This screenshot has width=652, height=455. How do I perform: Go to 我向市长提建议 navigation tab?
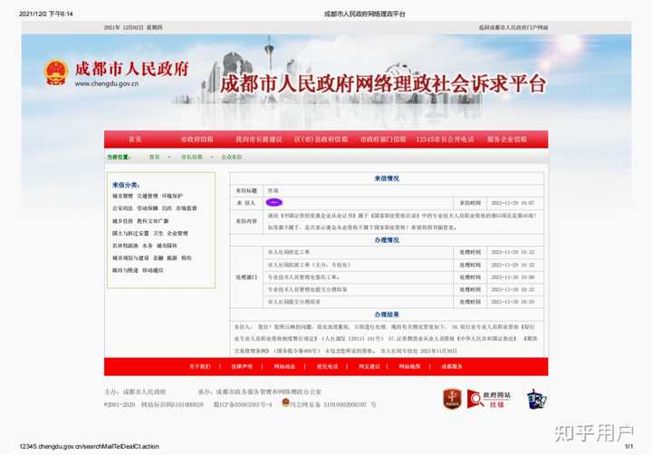259,140
